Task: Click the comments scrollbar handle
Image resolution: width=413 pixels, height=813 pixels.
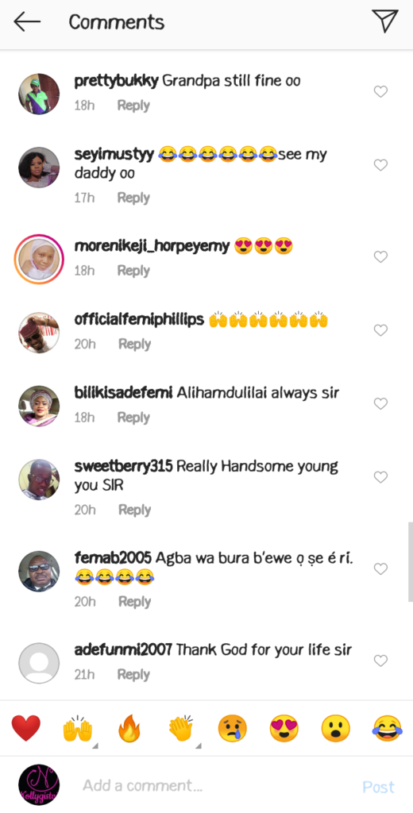Action: click(x=410, y=562)
